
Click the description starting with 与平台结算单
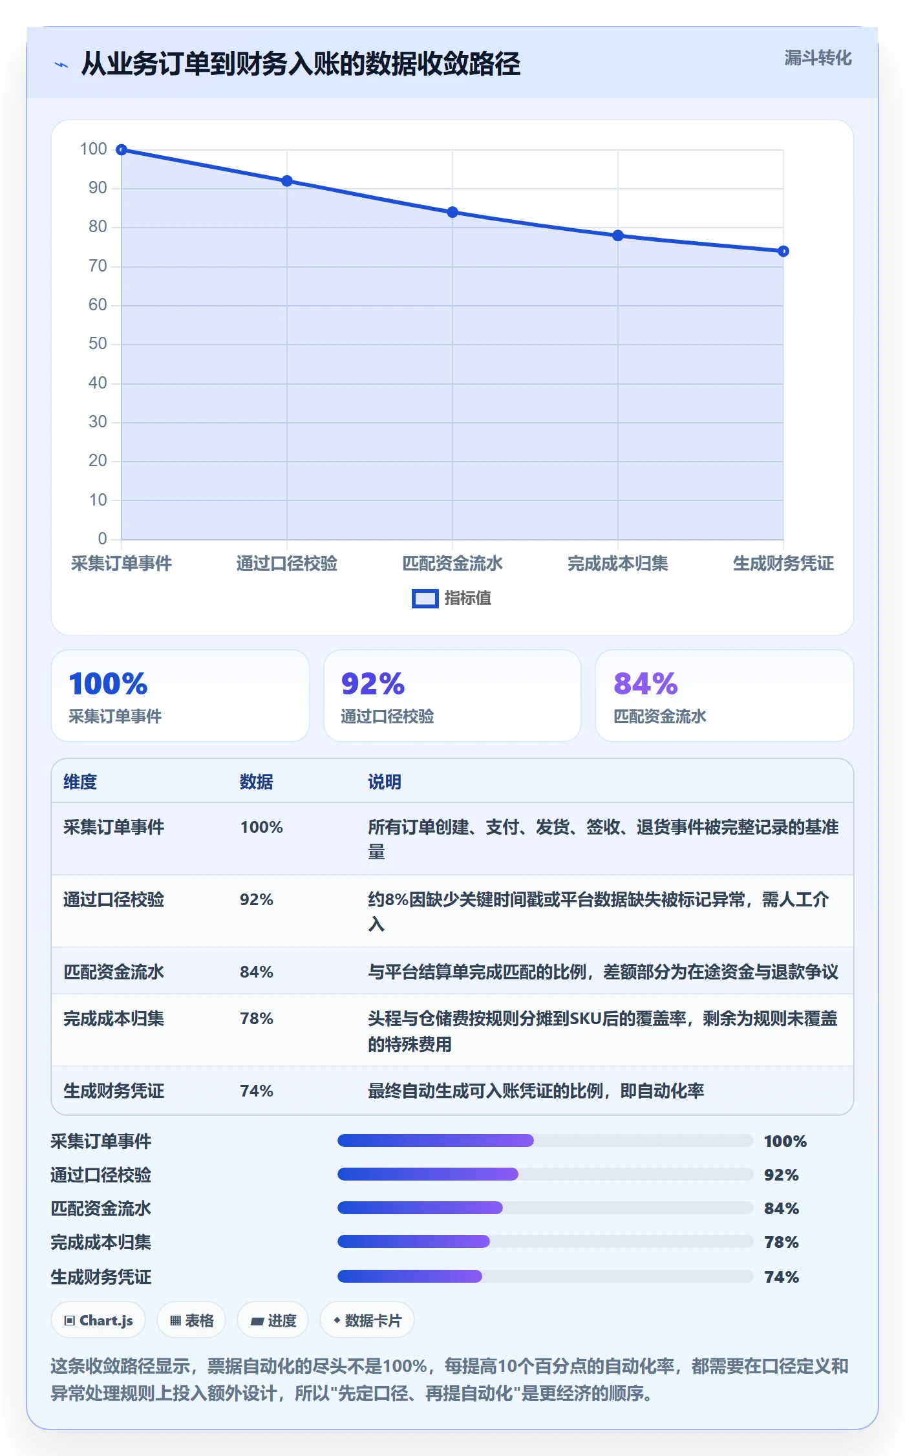pyautogui.click(x=603, y=972)
